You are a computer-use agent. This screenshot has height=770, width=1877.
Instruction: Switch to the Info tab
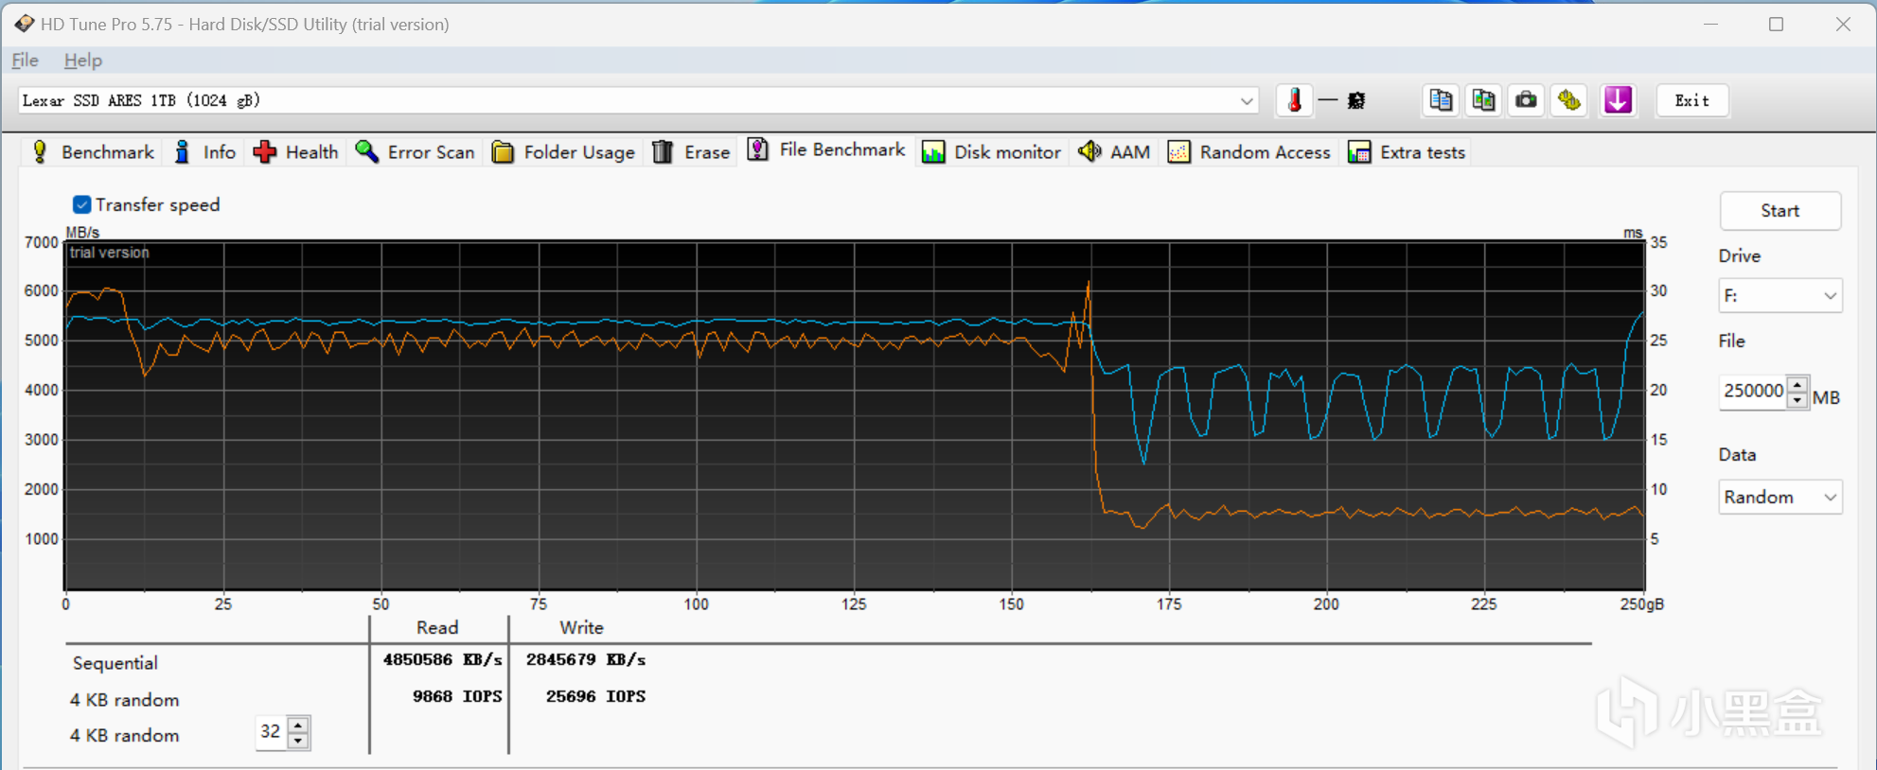204,152
